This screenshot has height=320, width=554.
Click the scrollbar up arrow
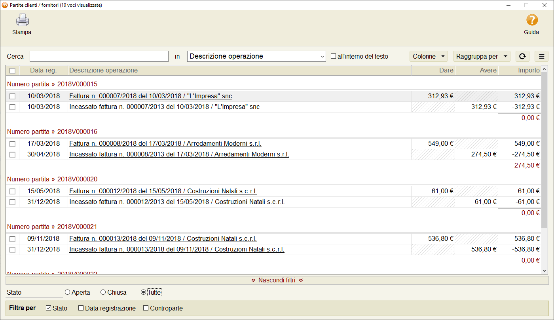544,69
